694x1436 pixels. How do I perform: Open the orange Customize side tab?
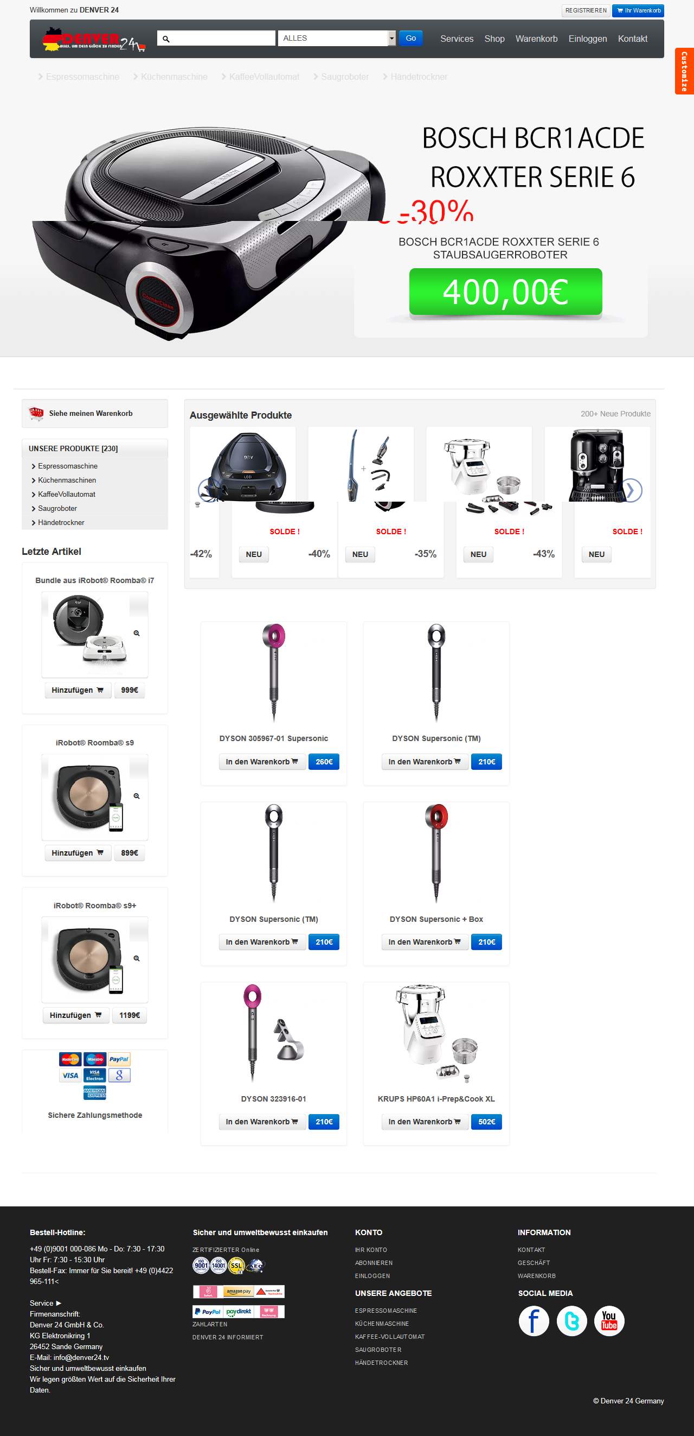tap(684, 71)
